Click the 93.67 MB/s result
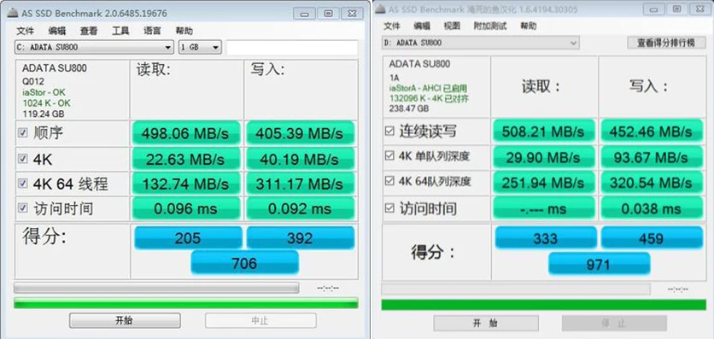 tap(651, 157)
